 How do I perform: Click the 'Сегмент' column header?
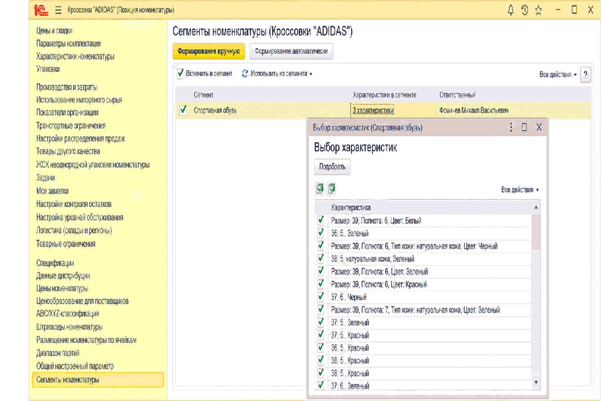[204, 95]
